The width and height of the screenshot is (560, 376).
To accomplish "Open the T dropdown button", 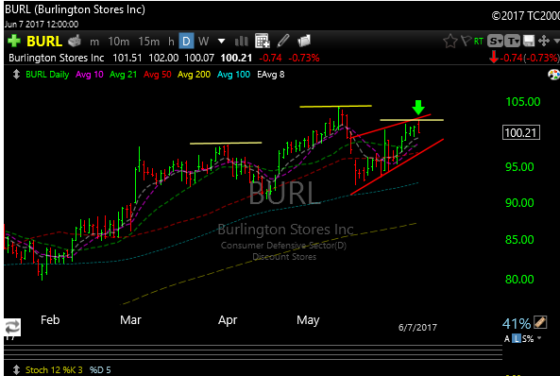I will (x=513, y=42).
